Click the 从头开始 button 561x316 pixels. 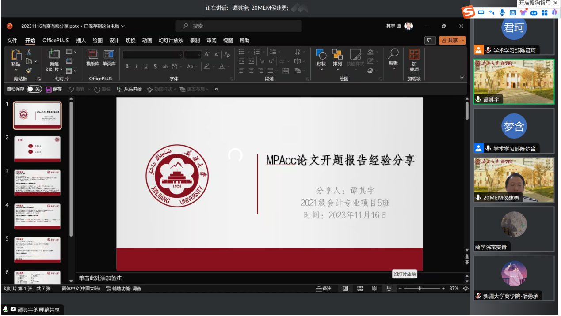point(129,89)
